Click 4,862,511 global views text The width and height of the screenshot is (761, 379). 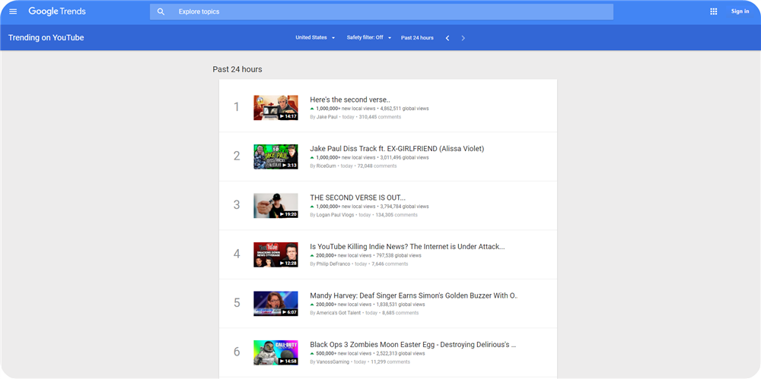pos(404,109)
